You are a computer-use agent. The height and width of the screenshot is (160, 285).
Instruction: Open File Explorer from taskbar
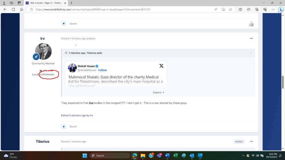coord(143,155)
